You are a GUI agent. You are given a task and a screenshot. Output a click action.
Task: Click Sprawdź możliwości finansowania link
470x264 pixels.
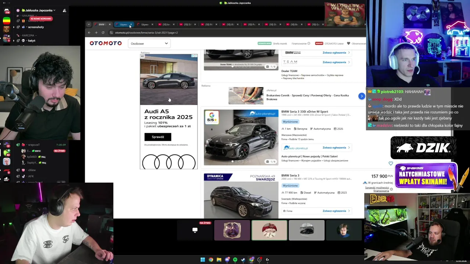[x=377, y=189]
